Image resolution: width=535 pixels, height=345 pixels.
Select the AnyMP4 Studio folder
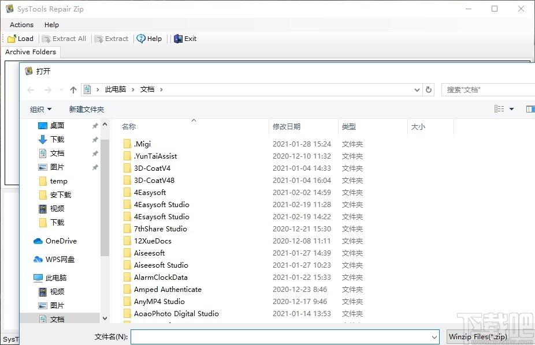[159, 301]
